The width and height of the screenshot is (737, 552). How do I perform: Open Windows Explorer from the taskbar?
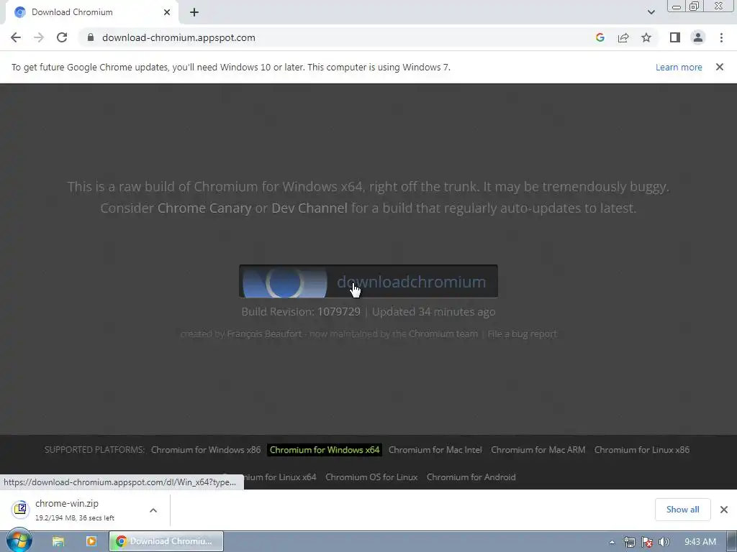click(x=58, y=541)
